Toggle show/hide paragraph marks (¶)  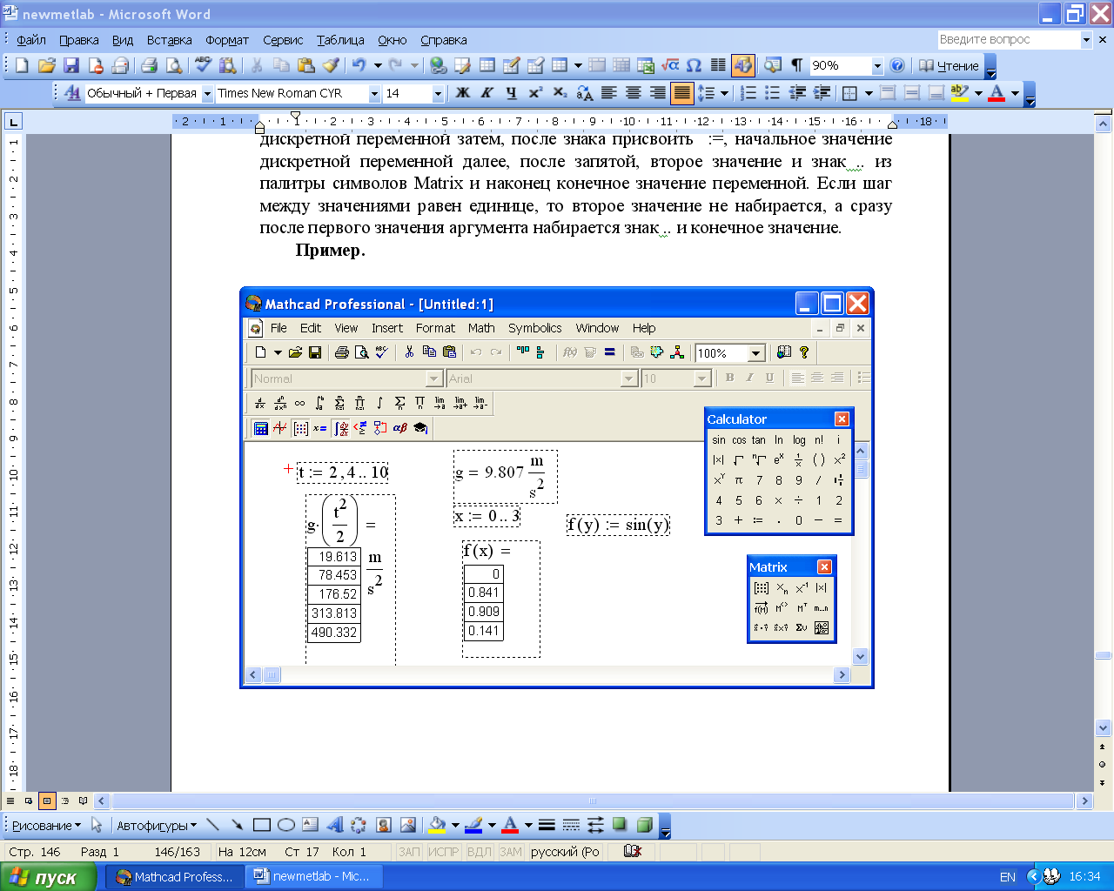pos(796,65)
